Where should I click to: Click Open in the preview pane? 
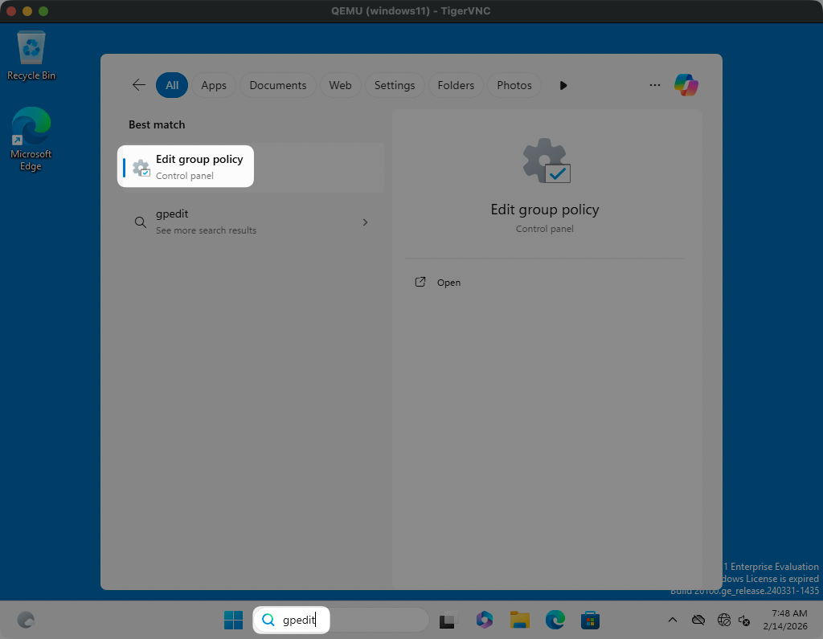point(448,283)
